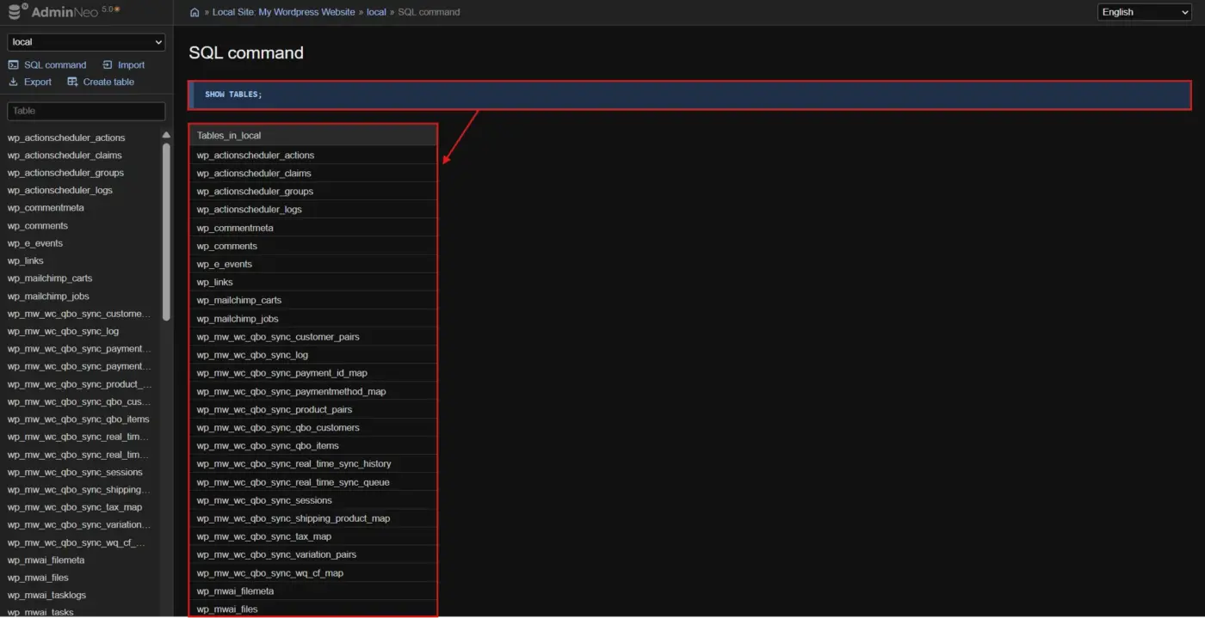Open wp_mwai_filemeta in the sidebar
The image size is (1205, 618).
tap(46, 560)
